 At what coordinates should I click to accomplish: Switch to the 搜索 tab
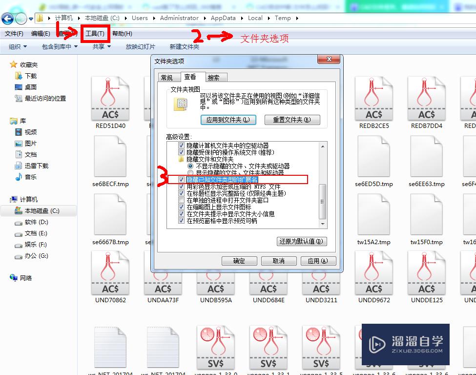(215, 77)
